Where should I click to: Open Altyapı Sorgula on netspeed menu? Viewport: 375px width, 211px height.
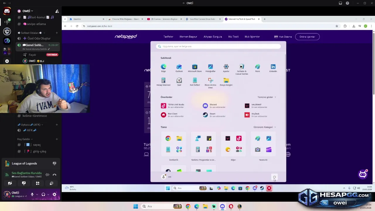coord(213,37)
